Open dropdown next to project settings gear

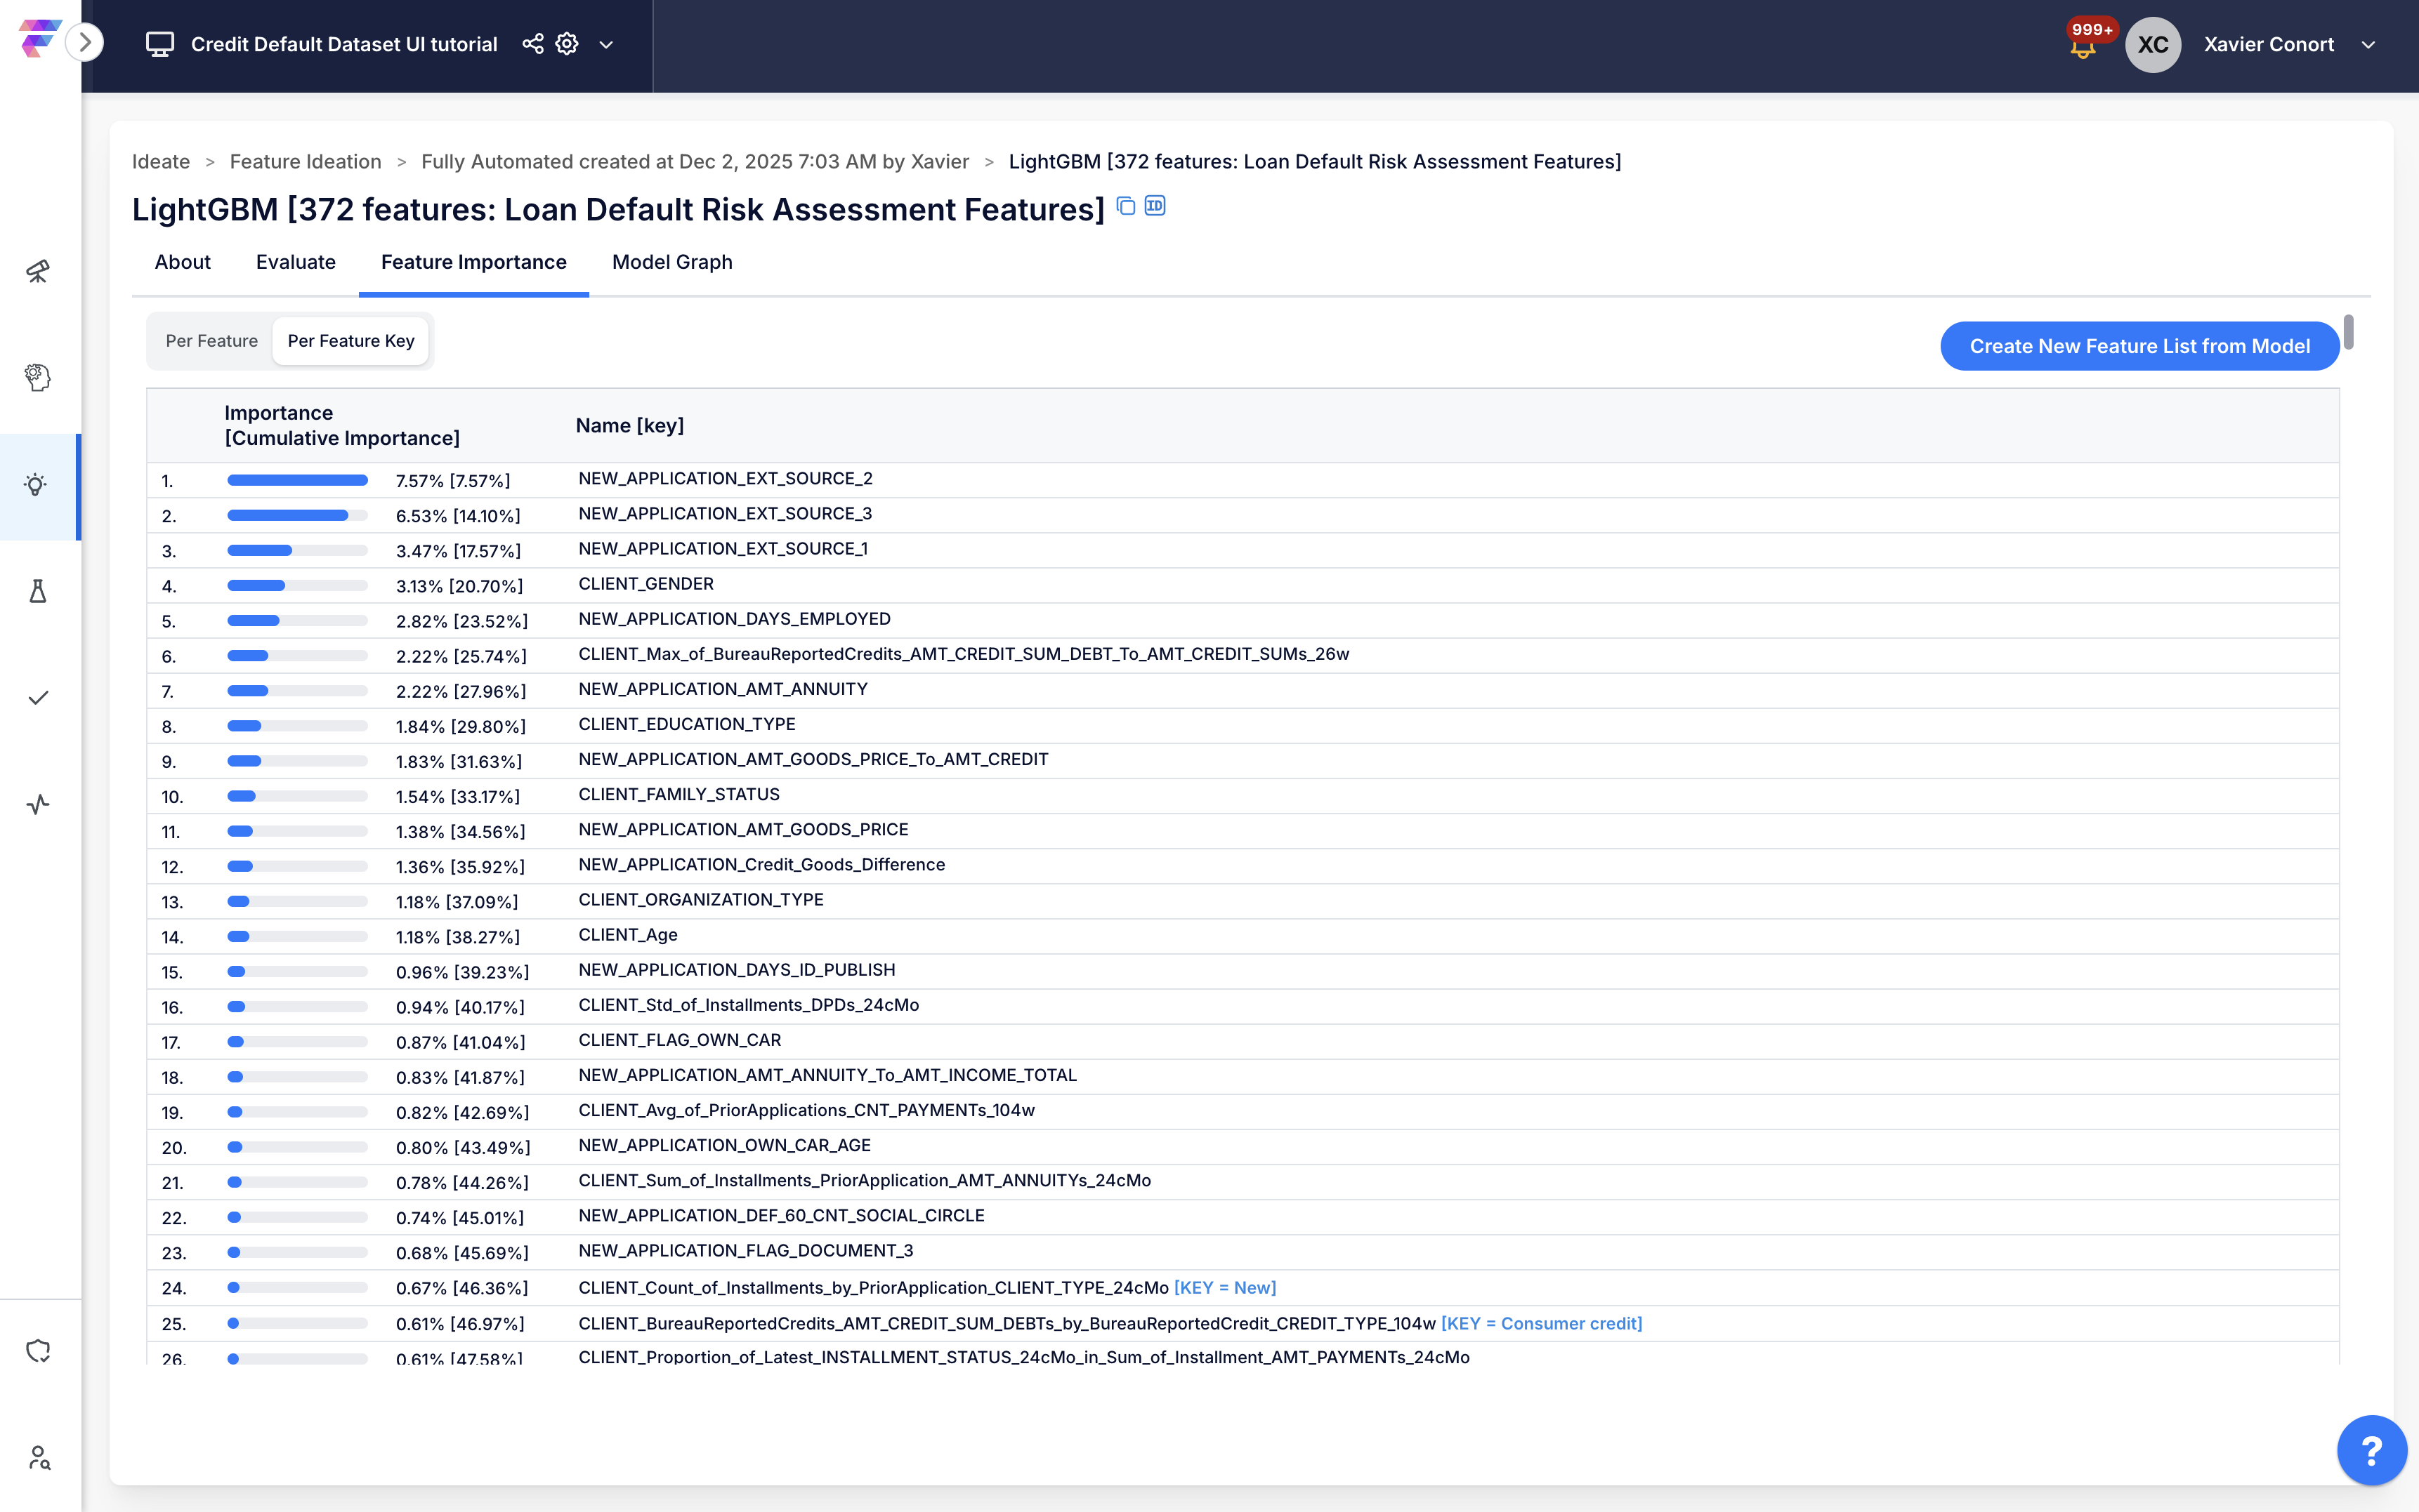[x=605, y=45]
